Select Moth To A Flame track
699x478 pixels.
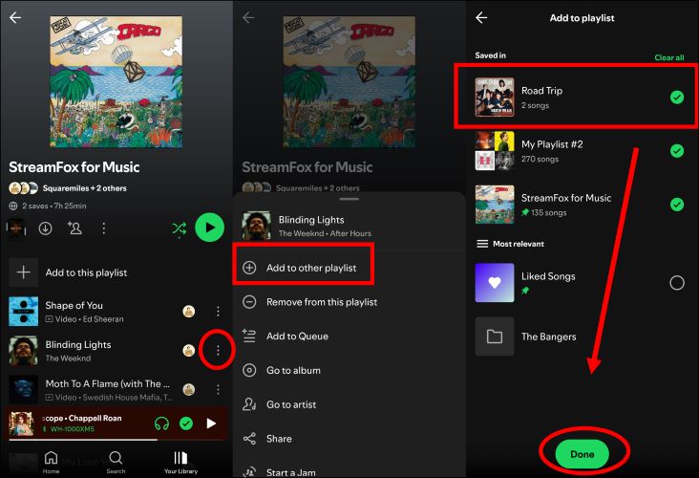tap(116, 390)
